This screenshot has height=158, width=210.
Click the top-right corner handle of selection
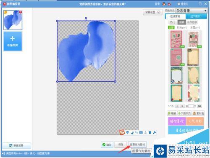[x=115, y=21]
